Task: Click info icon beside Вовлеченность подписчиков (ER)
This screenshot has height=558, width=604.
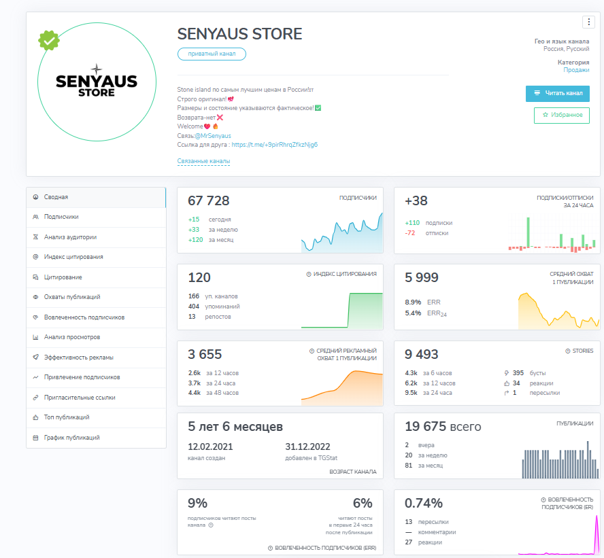Action: point(543,500)
